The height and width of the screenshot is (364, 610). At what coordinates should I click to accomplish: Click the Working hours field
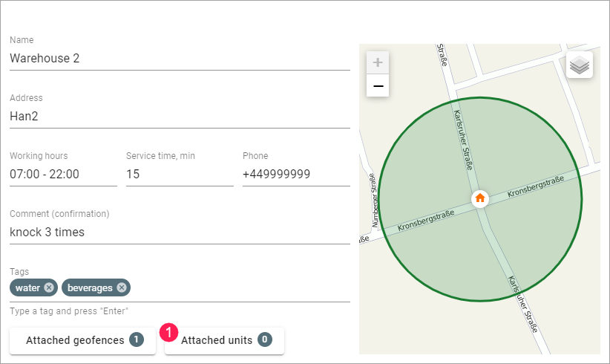63,174
